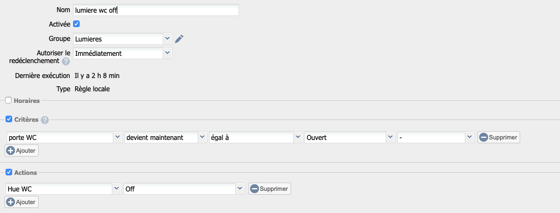This screenshot has width=560, height=213.
Task: Open the Groupe dropdown showing Lumieres
Action: pos(122,39)
